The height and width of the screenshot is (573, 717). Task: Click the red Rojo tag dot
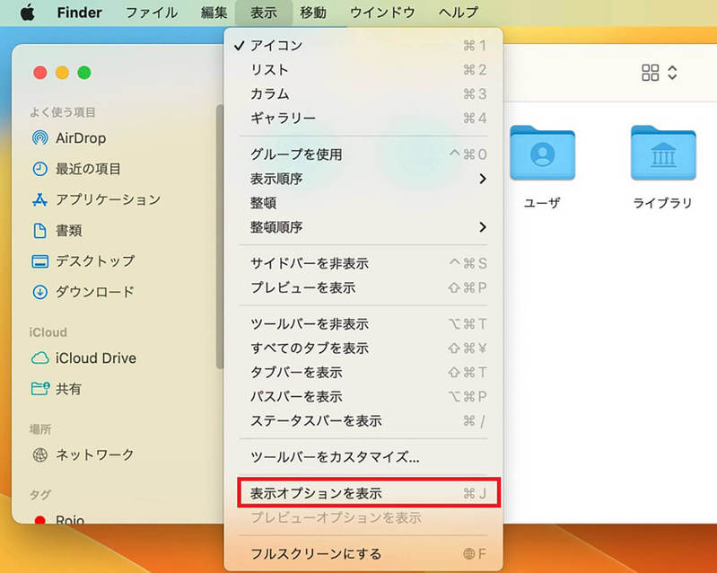(39, 520)
